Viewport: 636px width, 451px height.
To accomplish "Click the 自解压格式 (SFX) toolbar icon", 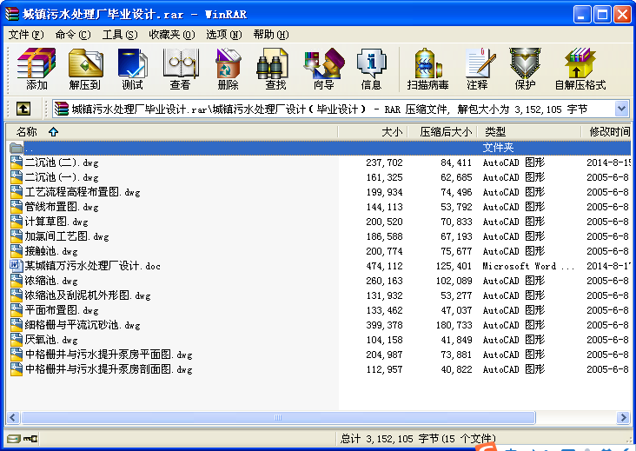I will (580, 69).
